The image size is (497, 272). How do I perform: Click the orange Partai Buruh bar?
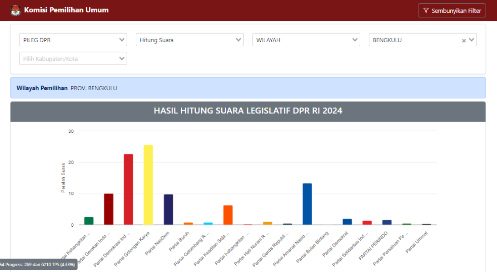click(x=188, y=223)
